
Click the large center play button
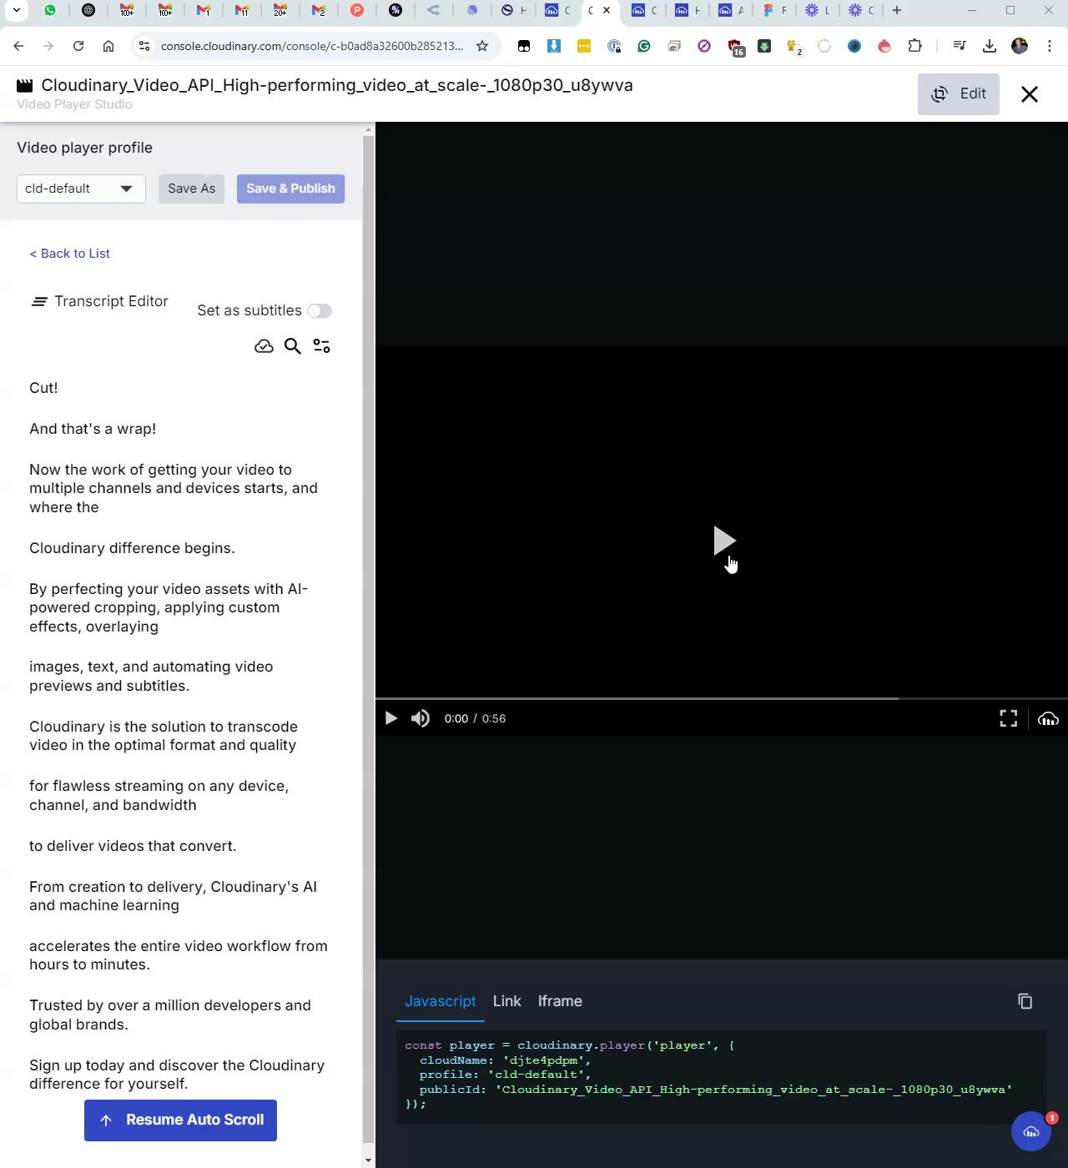coord(723,541)
